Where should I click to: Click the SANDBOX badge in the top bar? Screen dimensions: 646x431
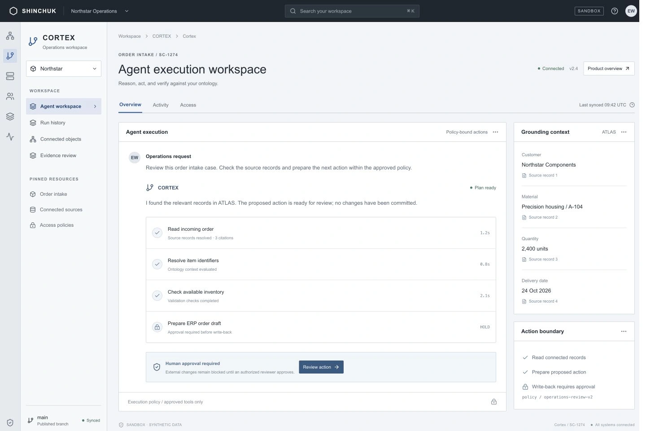(x=589, y=11)
